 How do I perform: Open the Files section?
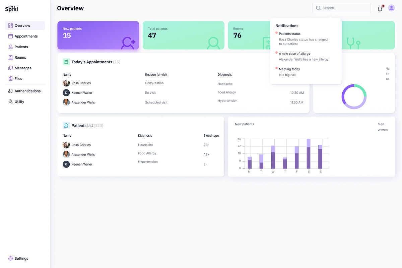(18, 79)
